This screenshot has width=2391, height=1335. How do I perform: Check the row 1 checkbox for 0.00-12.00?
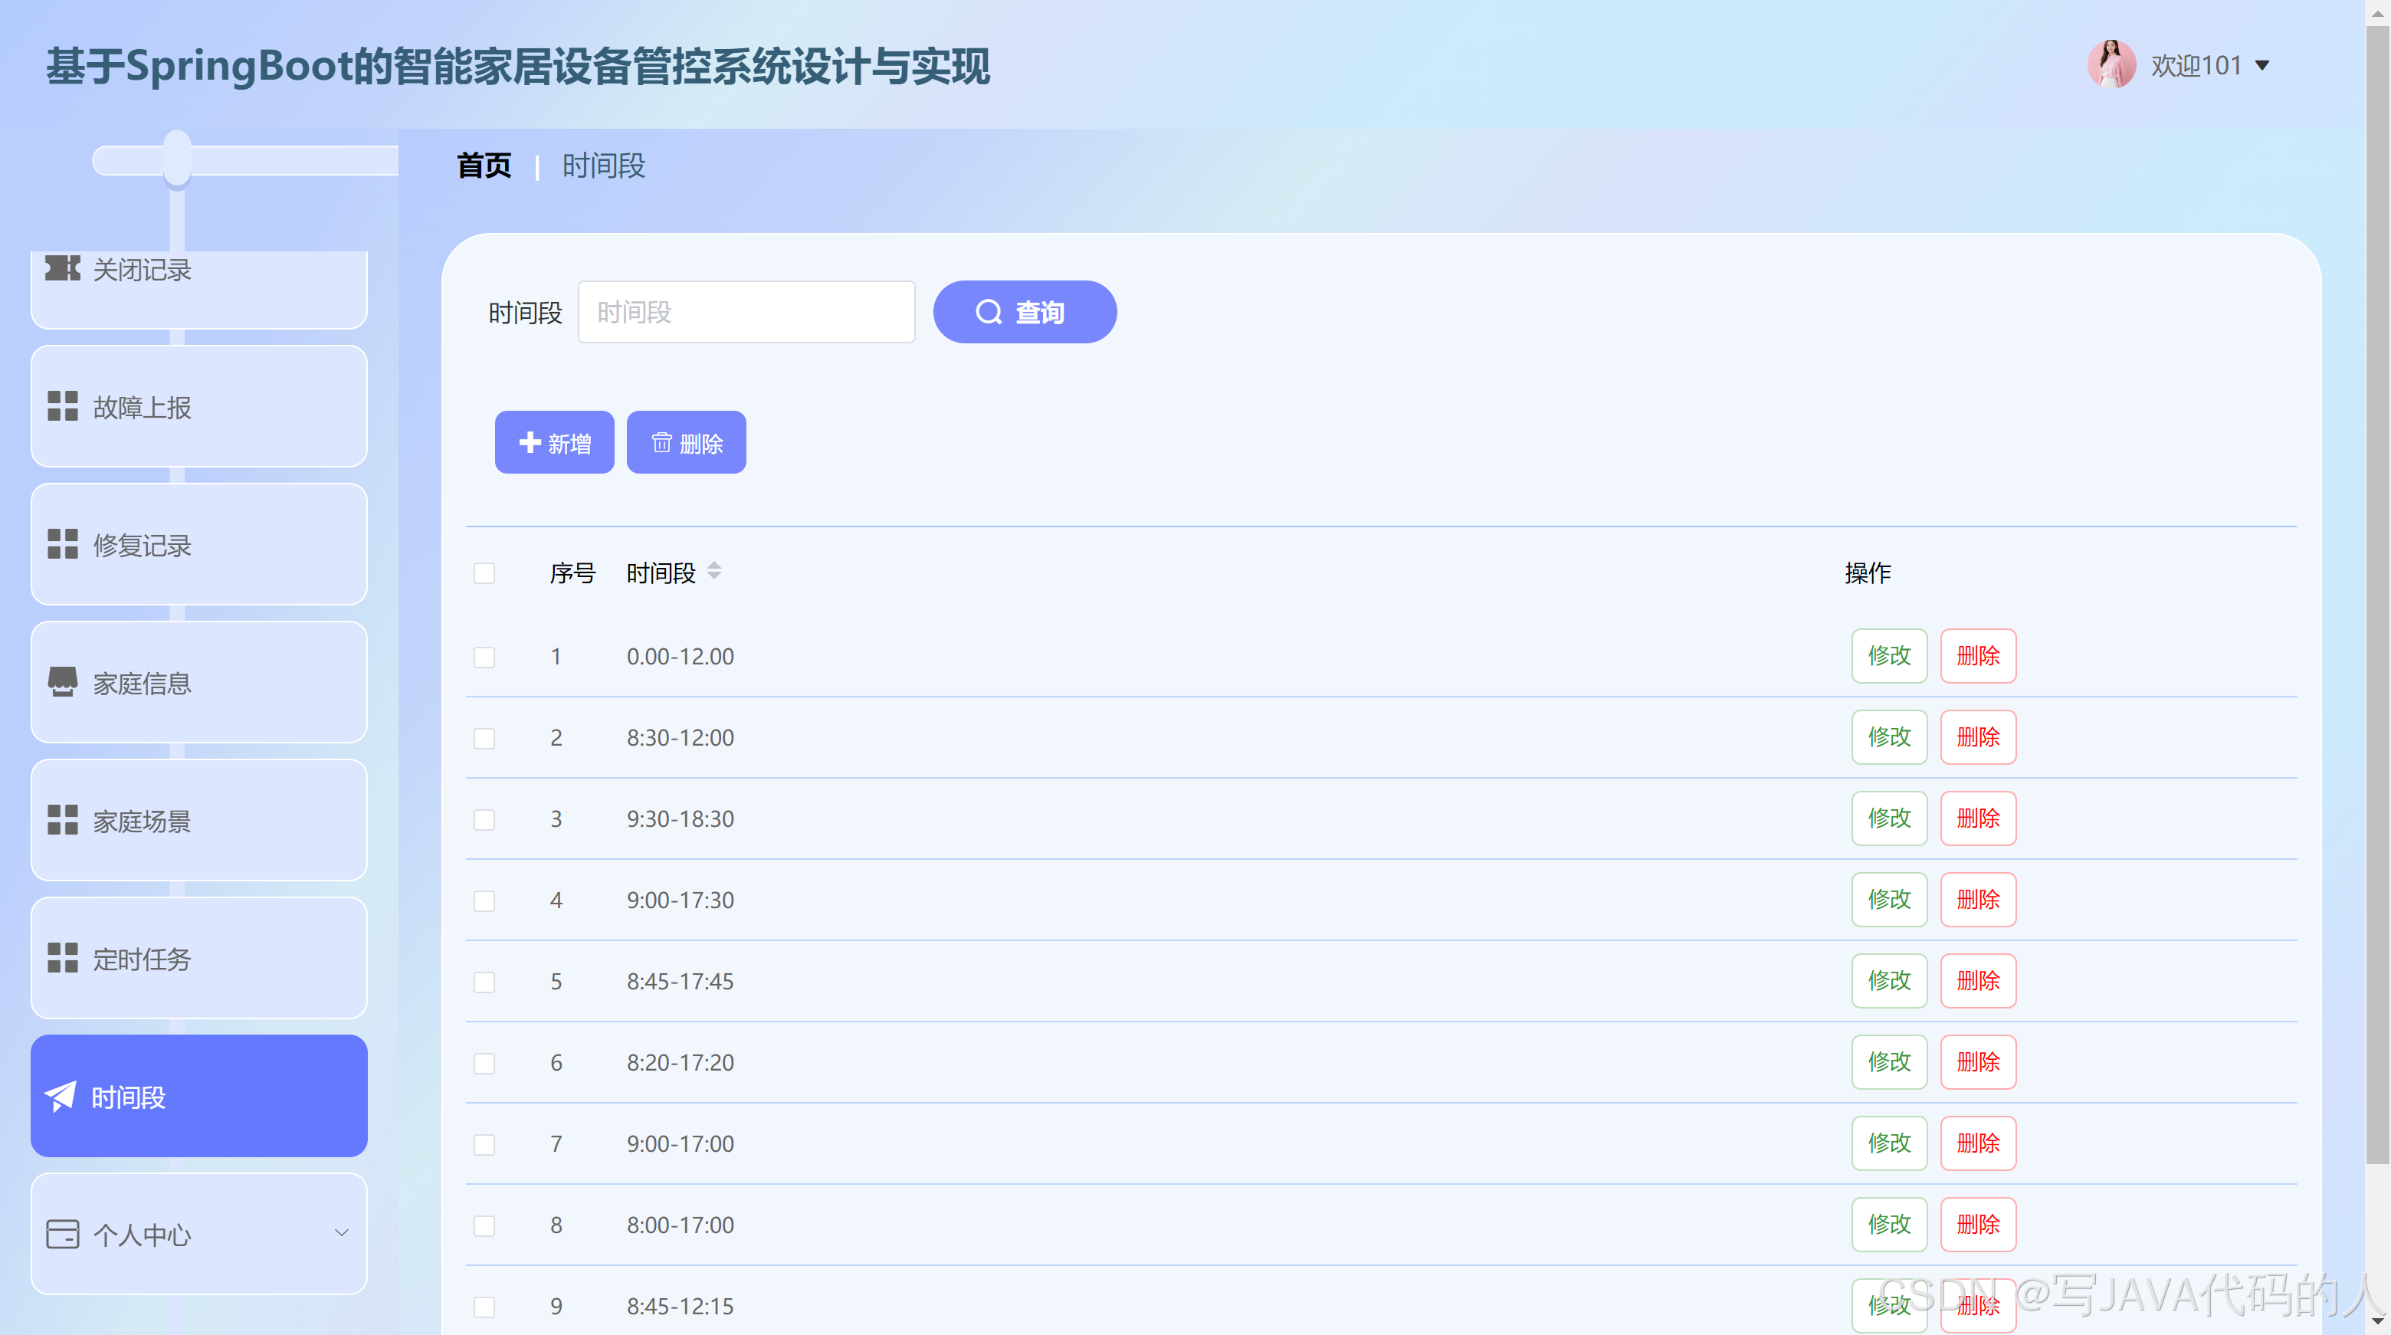[x=484, y=658]
